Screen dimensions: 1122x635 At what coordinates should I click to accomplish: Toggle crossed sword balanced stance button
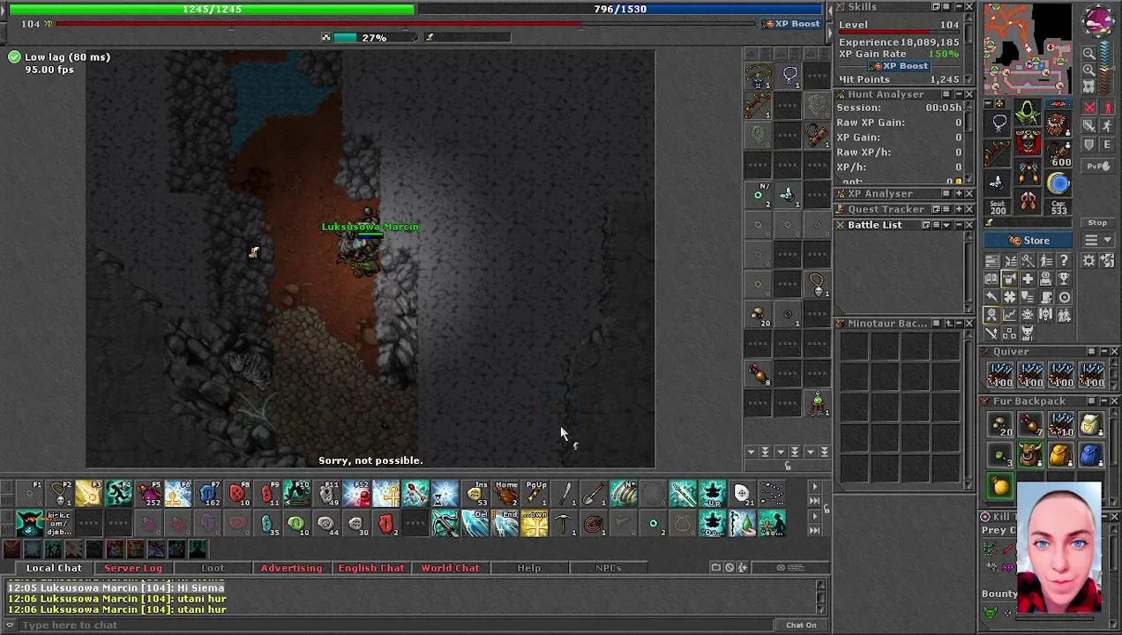coord(1089,126)
